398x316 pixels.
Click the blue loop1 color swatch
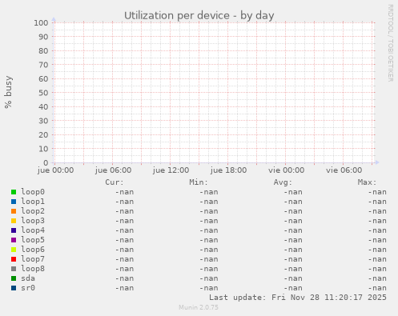(14, 202)
